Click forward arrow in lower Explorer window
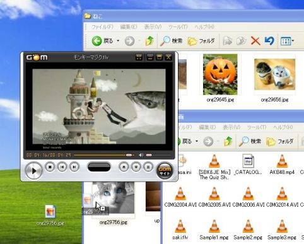 (x=208, y=141)
